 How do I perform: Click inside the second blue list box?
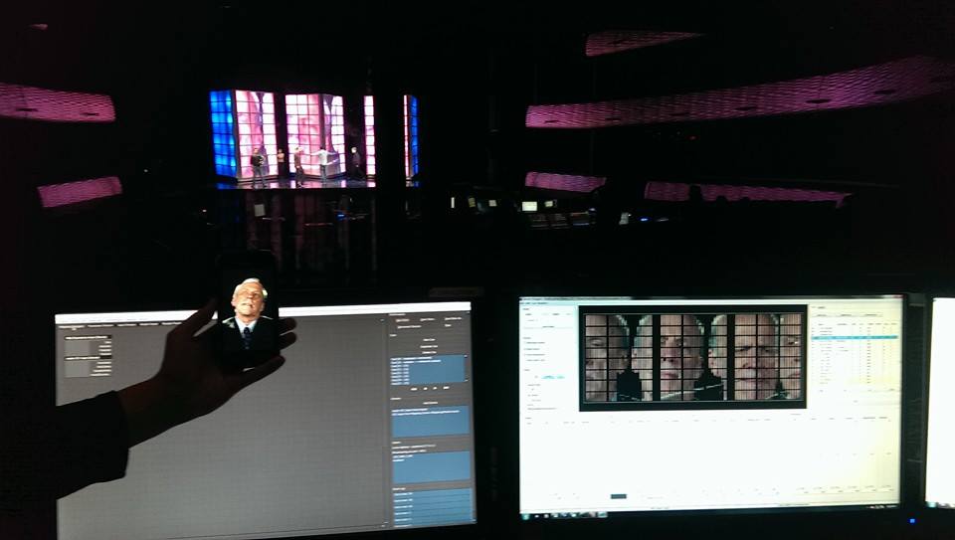[430, 421]
